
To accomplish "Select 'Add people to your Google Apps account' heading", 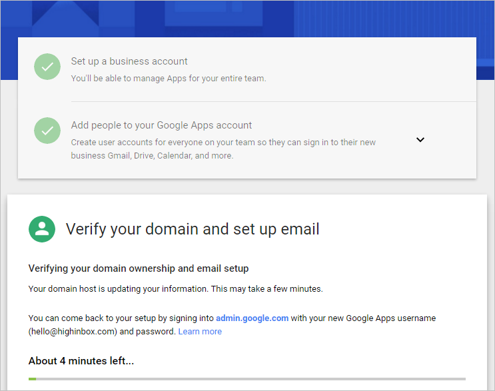I will pos(161,125).
